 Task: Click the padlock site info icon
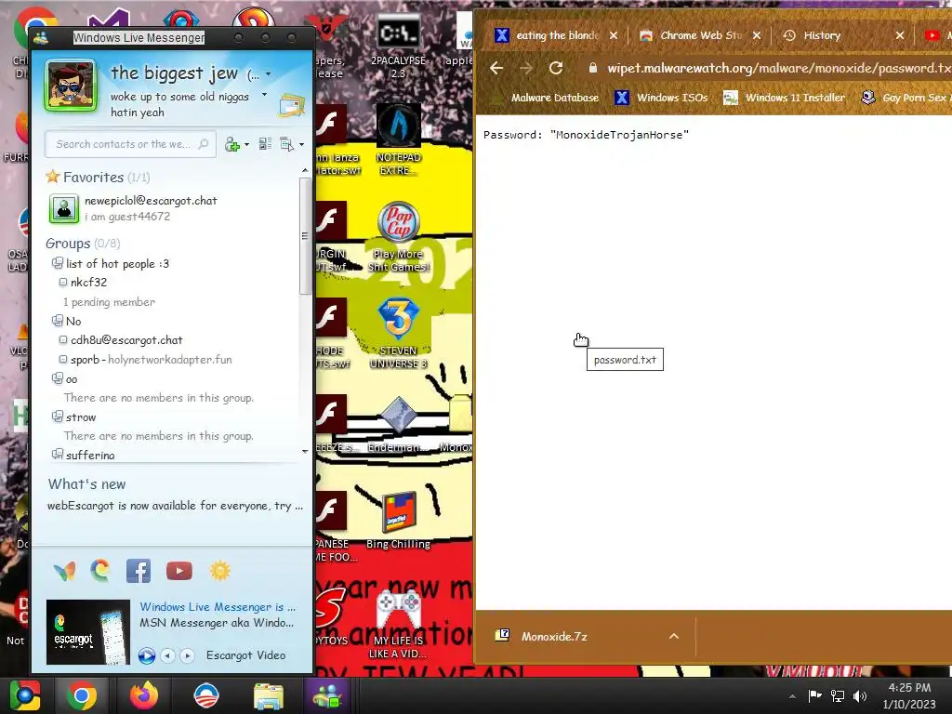tap(592, 68)
